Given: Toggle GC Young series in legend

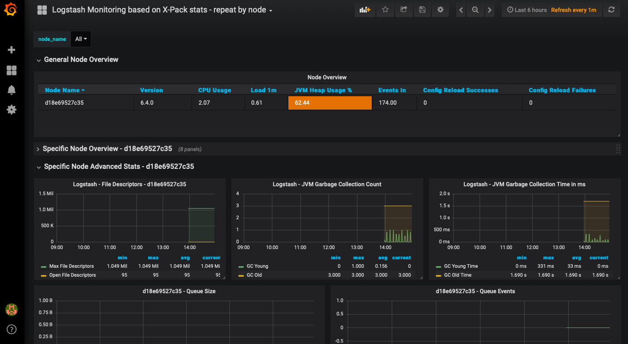Looking at the screenshot, I should pos(257,266).
